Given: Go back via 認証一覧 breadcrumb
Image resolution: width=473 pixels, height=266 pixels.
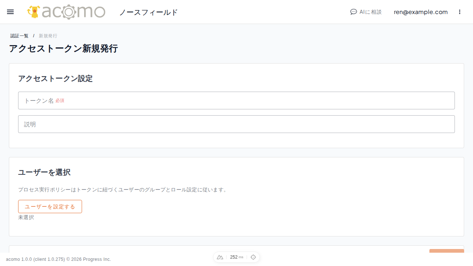Looking at the screenshot, I should click(19, 36).
